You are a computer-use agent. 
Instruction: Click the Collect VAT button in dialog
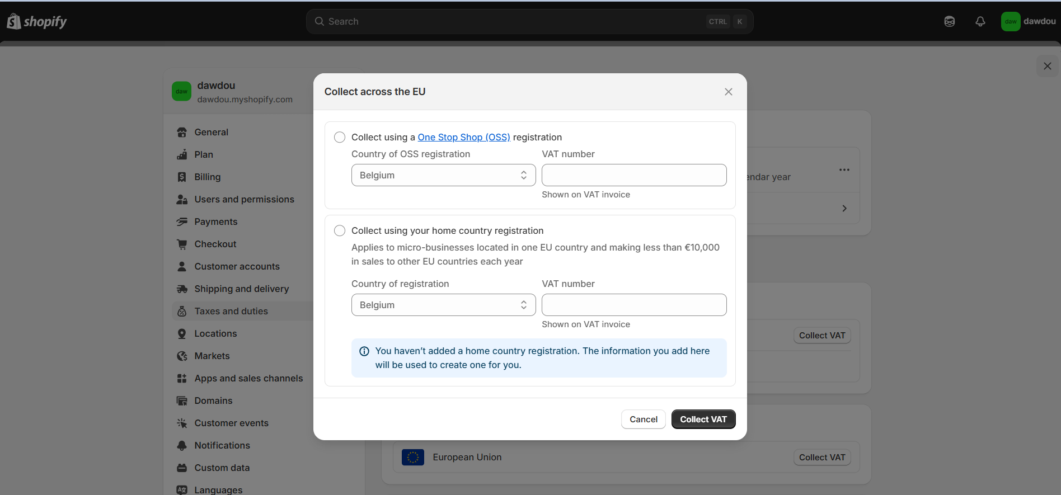703,419
